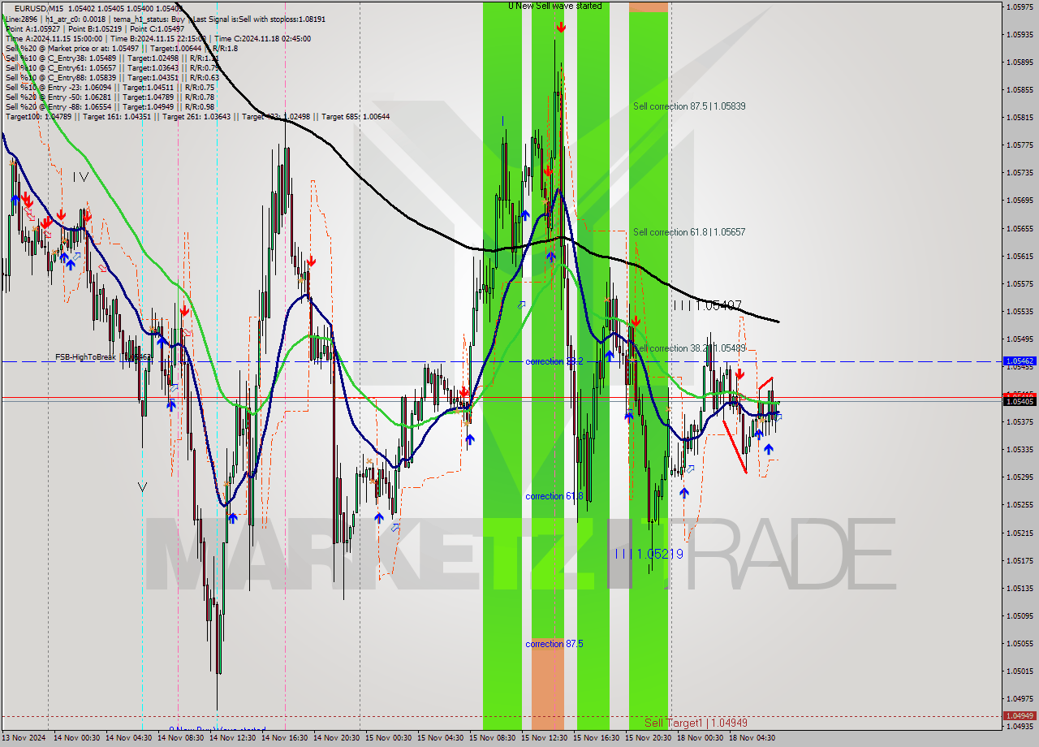Select the 'Sell %20 @ Entry -50' line
The image size is (1039, 747).
[110, 97]
